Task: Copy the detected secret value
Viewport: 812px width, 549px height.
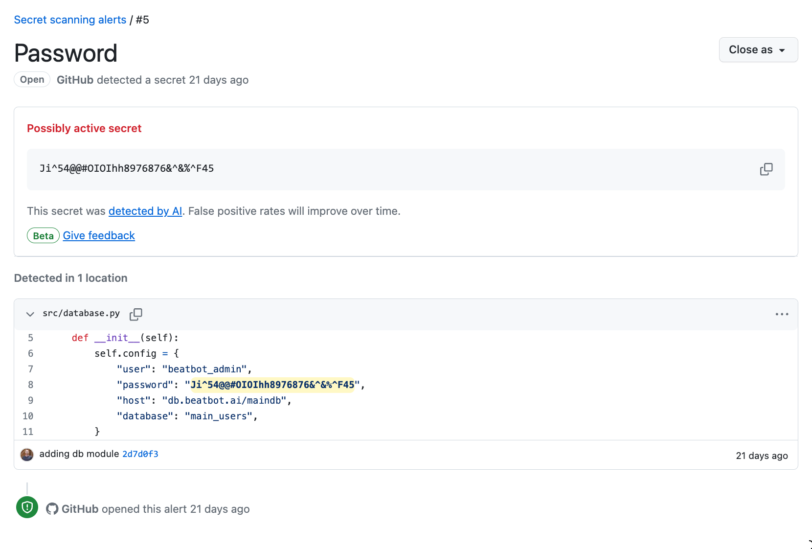Action: pyautogui.click(x=766, y=169)
